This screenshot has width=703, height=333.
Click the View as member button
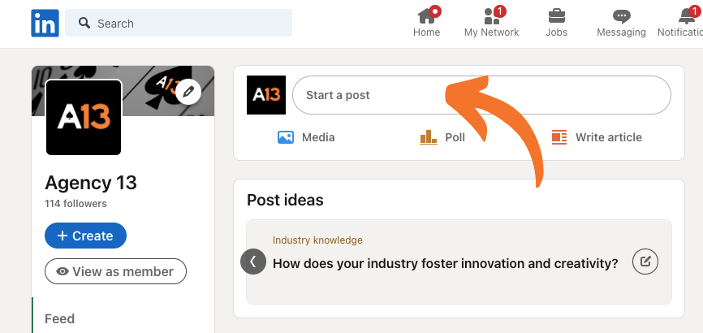click(115, 271)
